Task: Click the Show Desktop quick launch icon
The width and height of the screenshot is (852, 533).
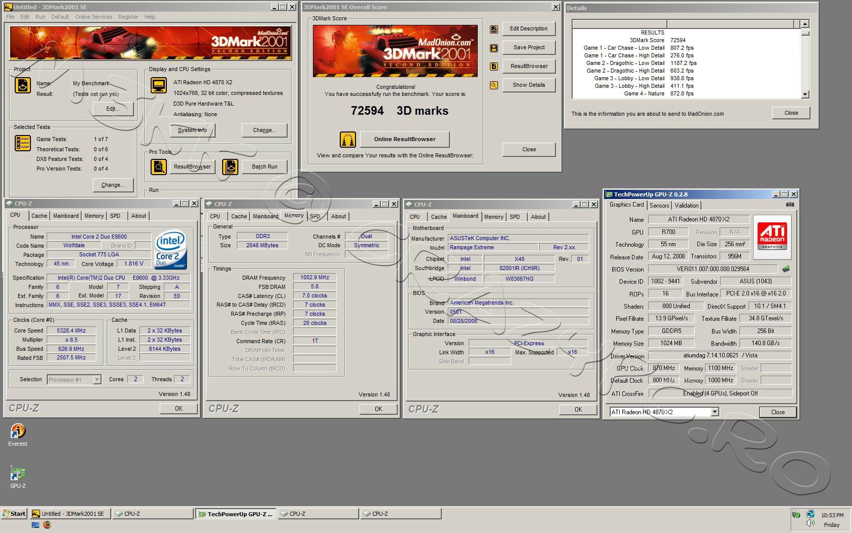Action: (x=35, y=525)
